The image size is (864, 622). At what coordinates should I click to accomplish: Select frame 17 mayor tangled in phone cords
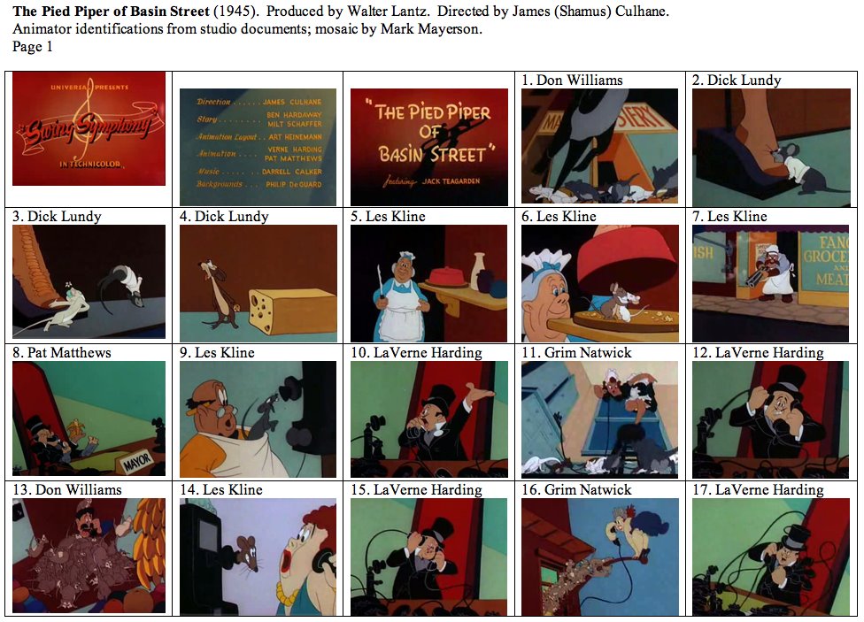coord(771,557)
